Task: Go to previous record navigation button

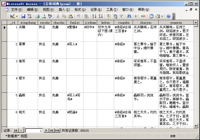Action: click(x=21, y=131)
